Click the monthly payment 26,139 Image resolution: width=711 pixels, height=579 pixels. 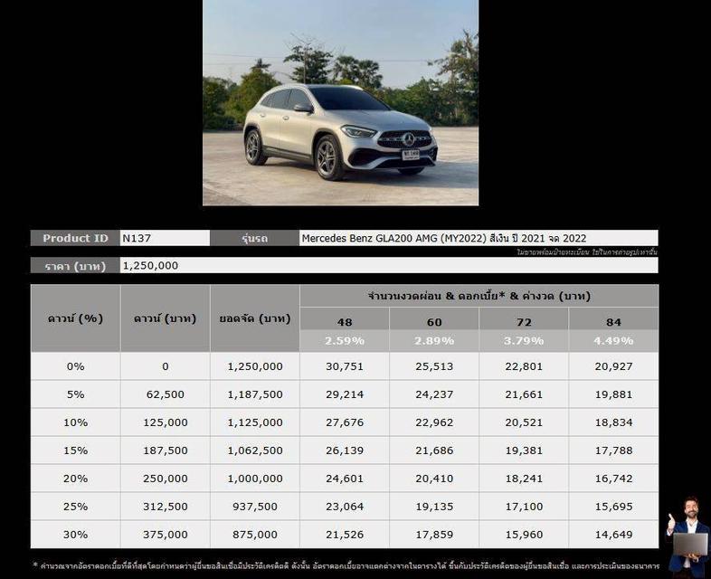pyautogui.click(x=345, y=451)
